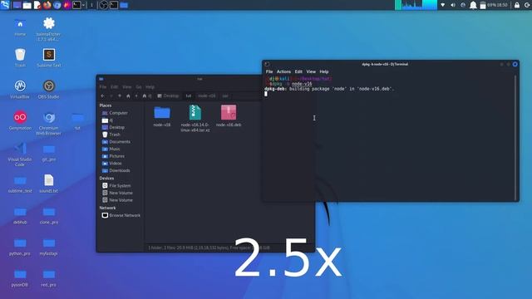
Task: Select the balenaEtcher desktop icon
Action: pos(48,29)
